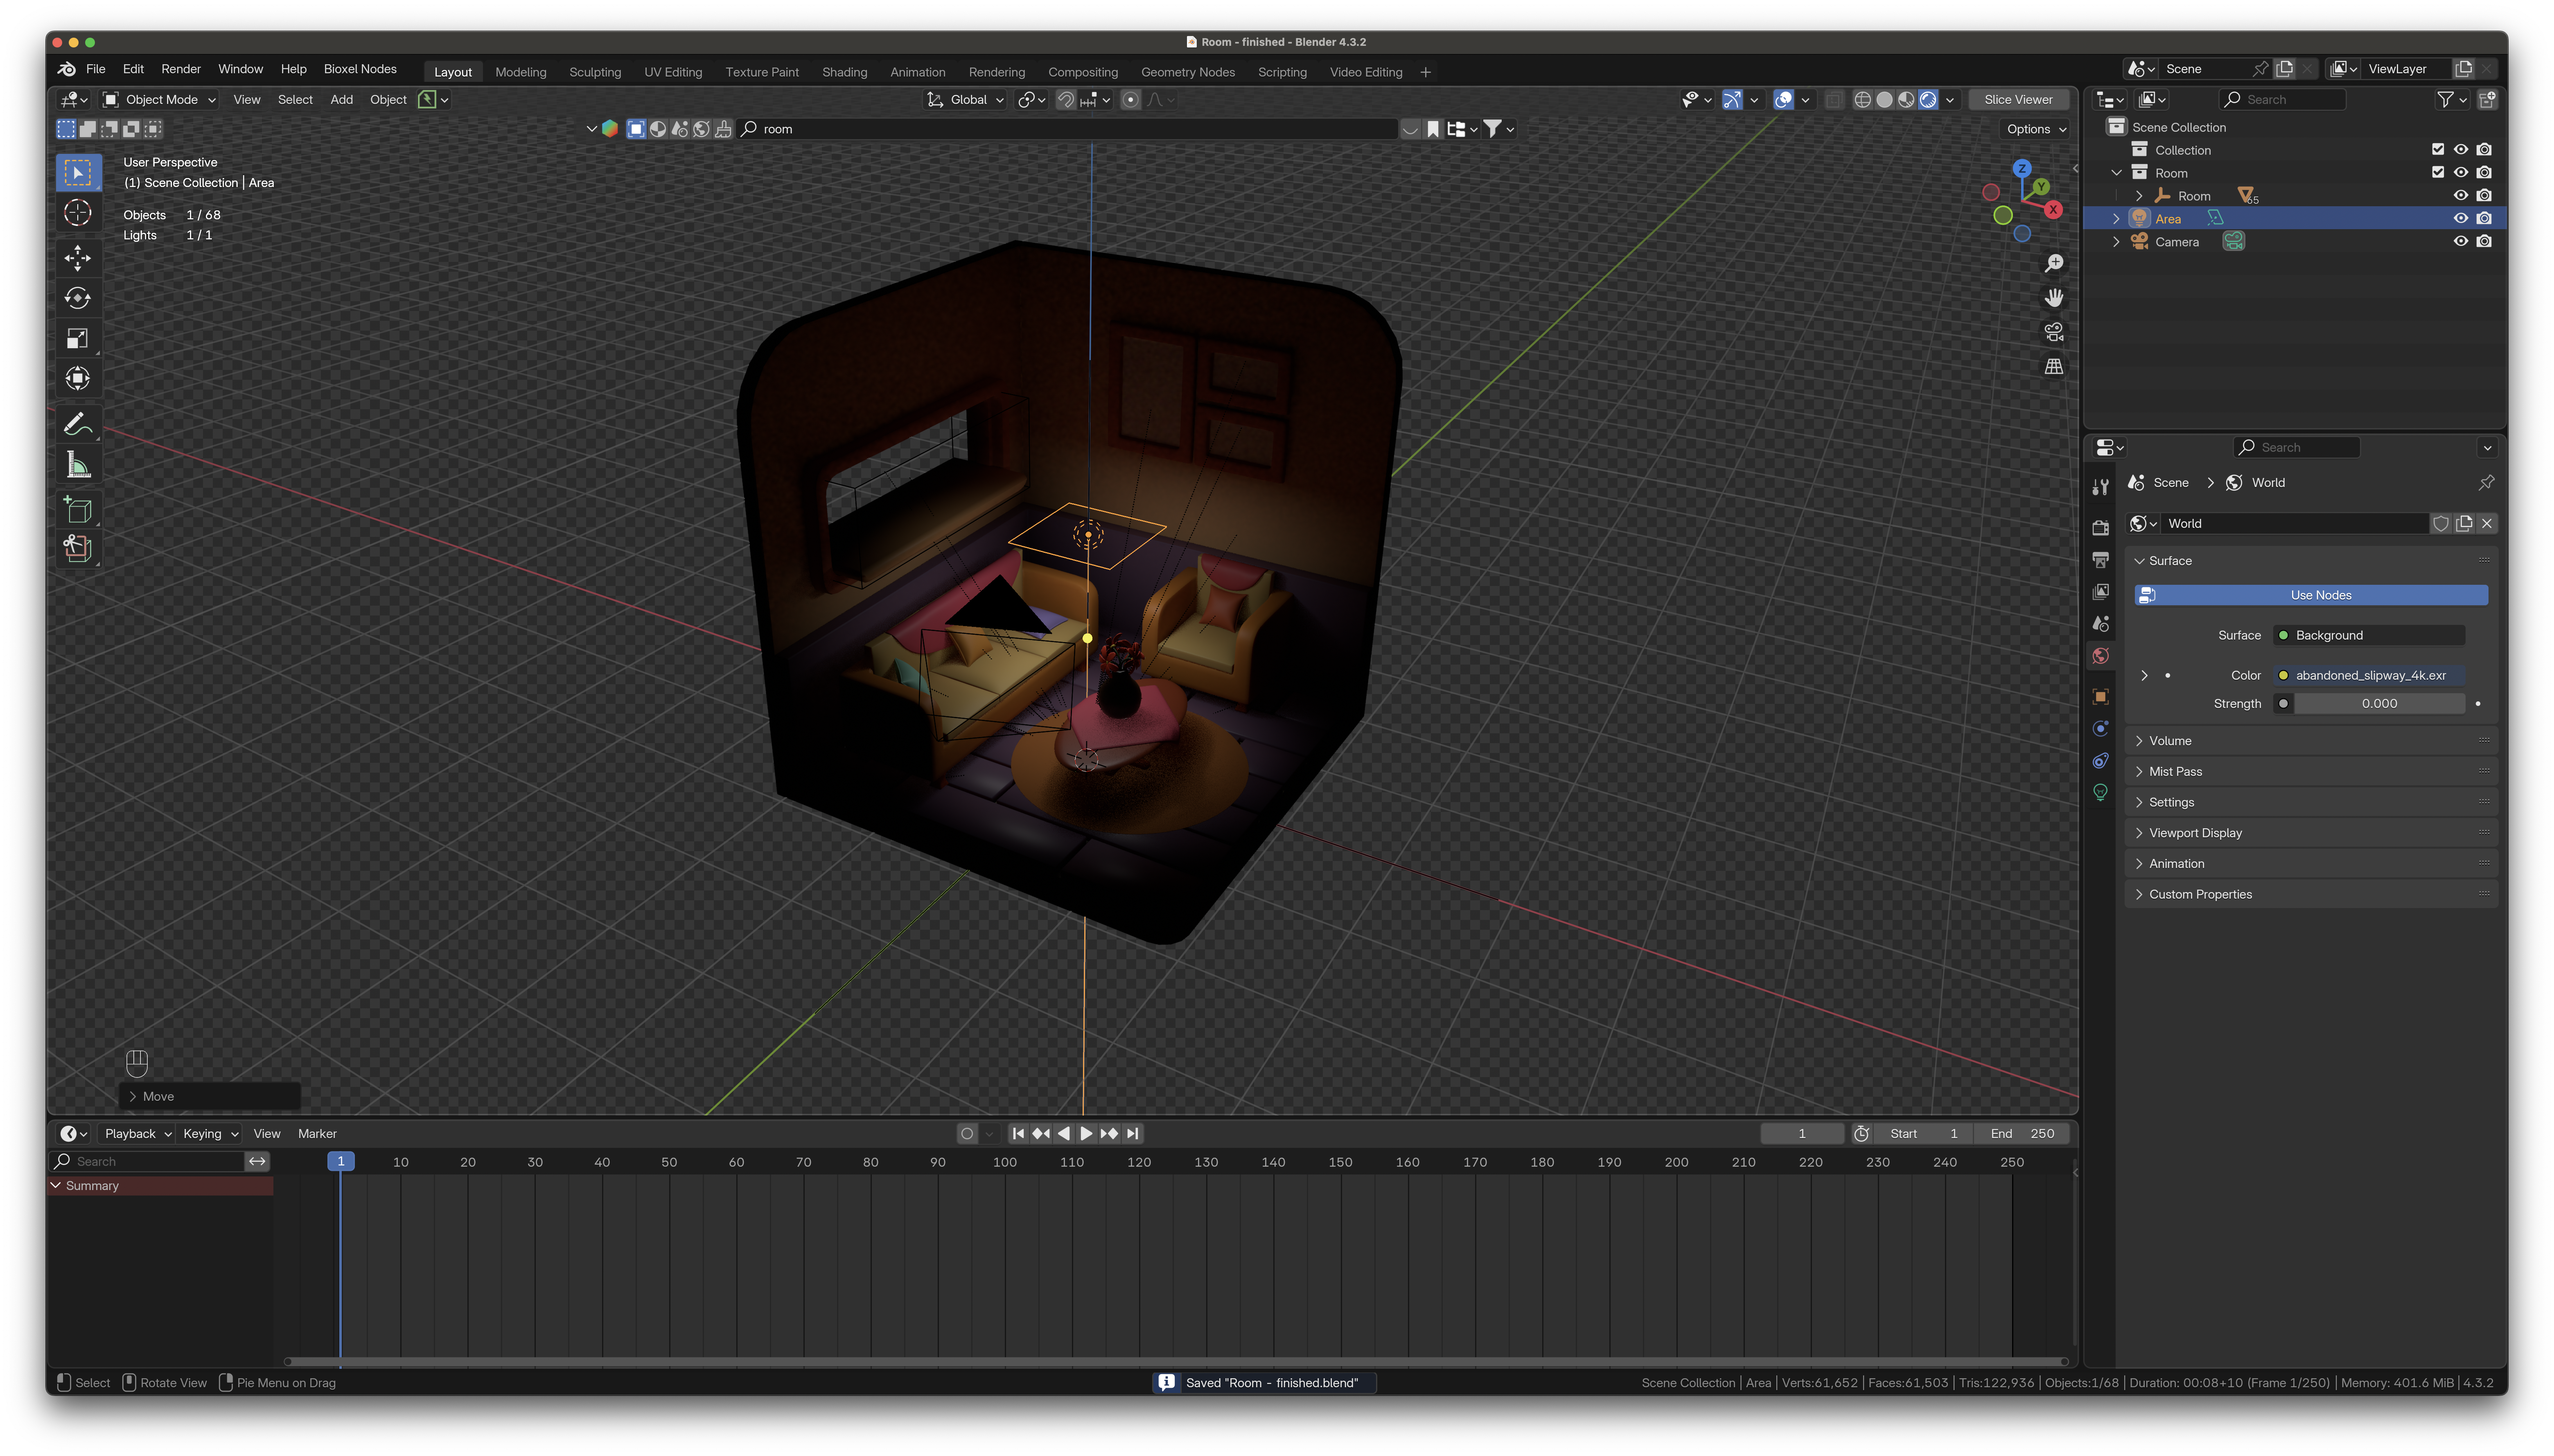Screen dimensions: 2554x1456
Task: Open the Scene properties tab
Action: click(x=2101, y=624)
